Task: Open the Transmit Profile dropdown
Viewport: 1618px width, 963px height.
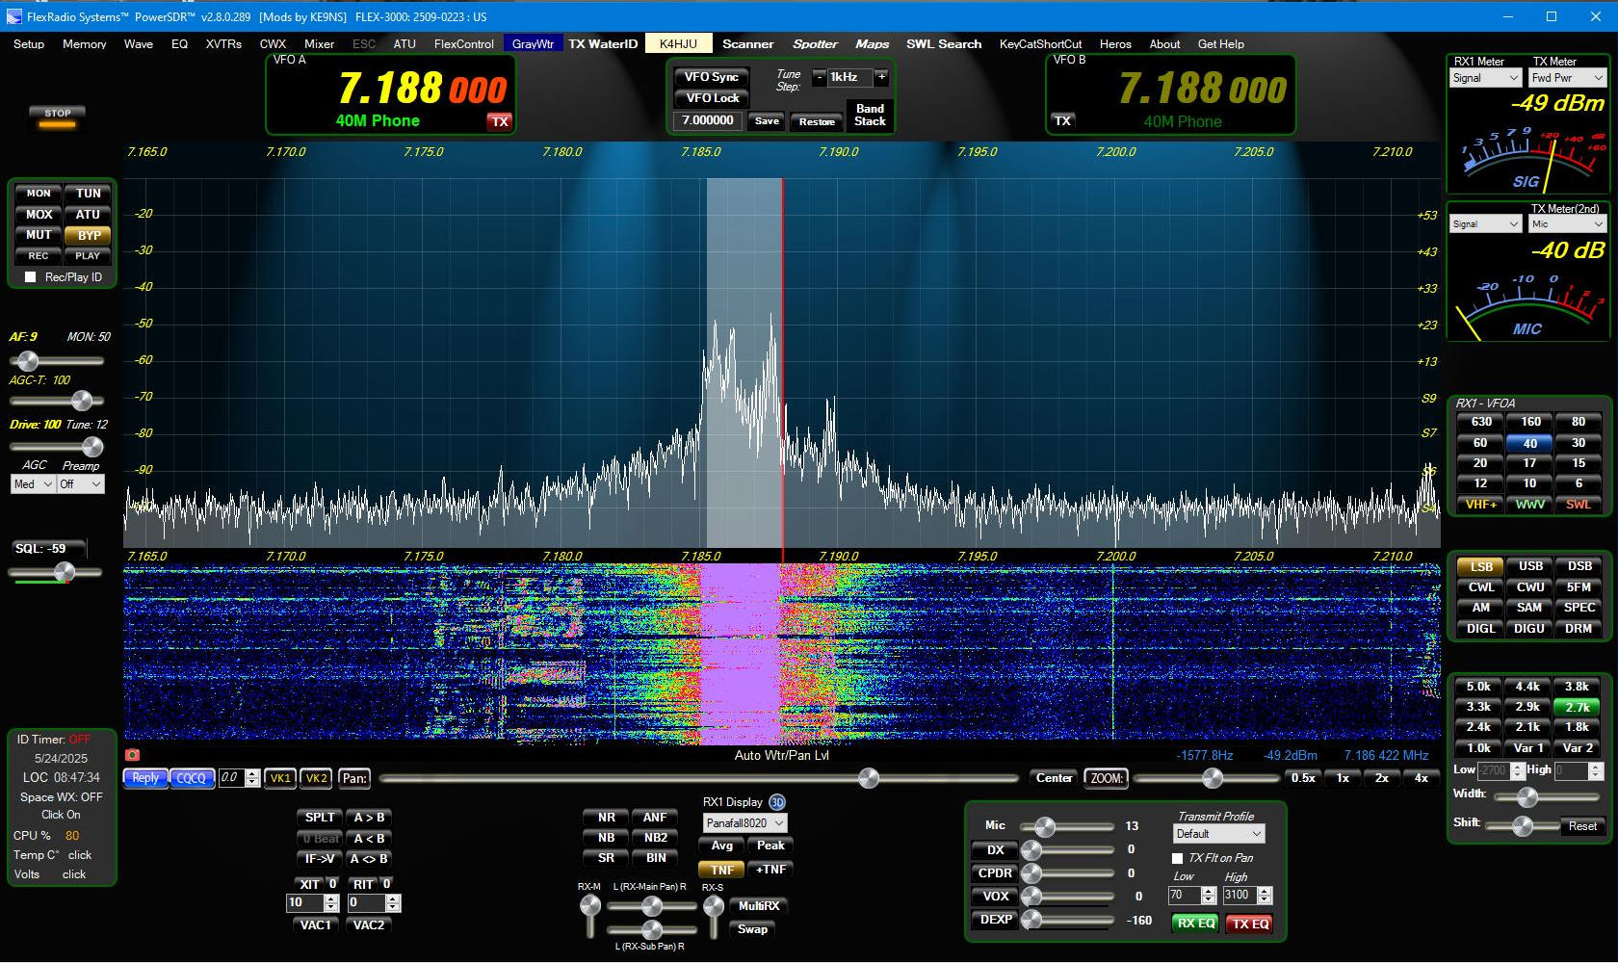Action: coord(1218,834)
